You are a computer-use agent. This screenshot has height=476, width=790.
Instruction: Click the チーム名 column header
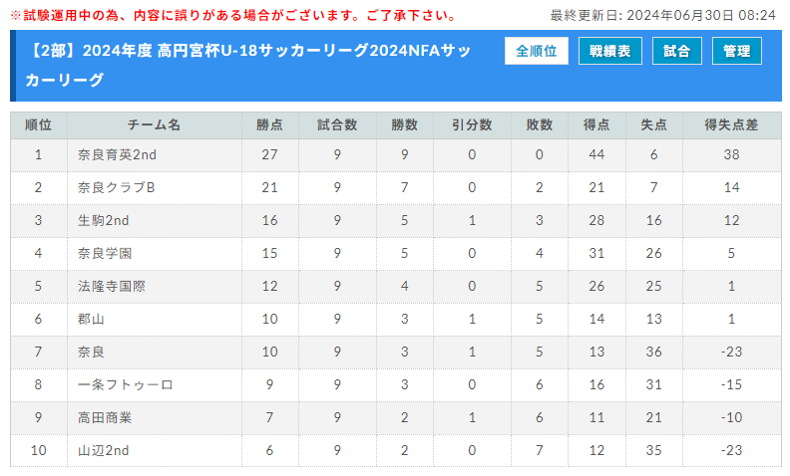click(155, 125)
